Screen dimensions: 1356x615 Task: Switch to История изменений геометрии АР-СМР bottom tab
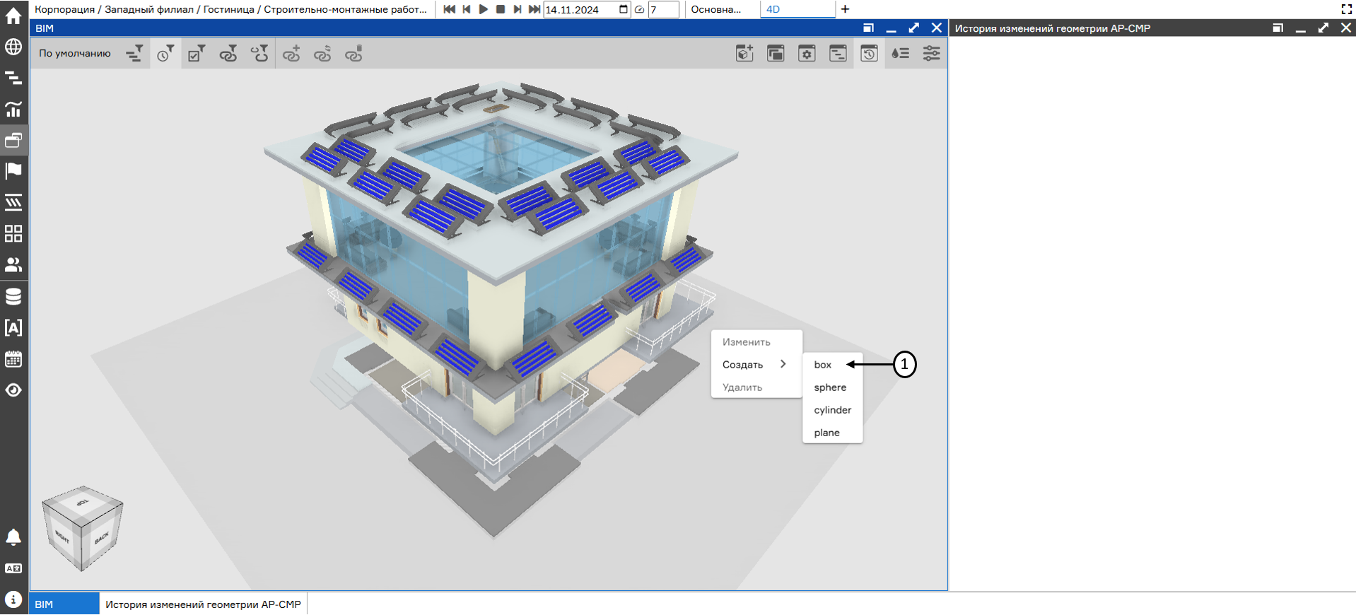(x=203, y=604)
